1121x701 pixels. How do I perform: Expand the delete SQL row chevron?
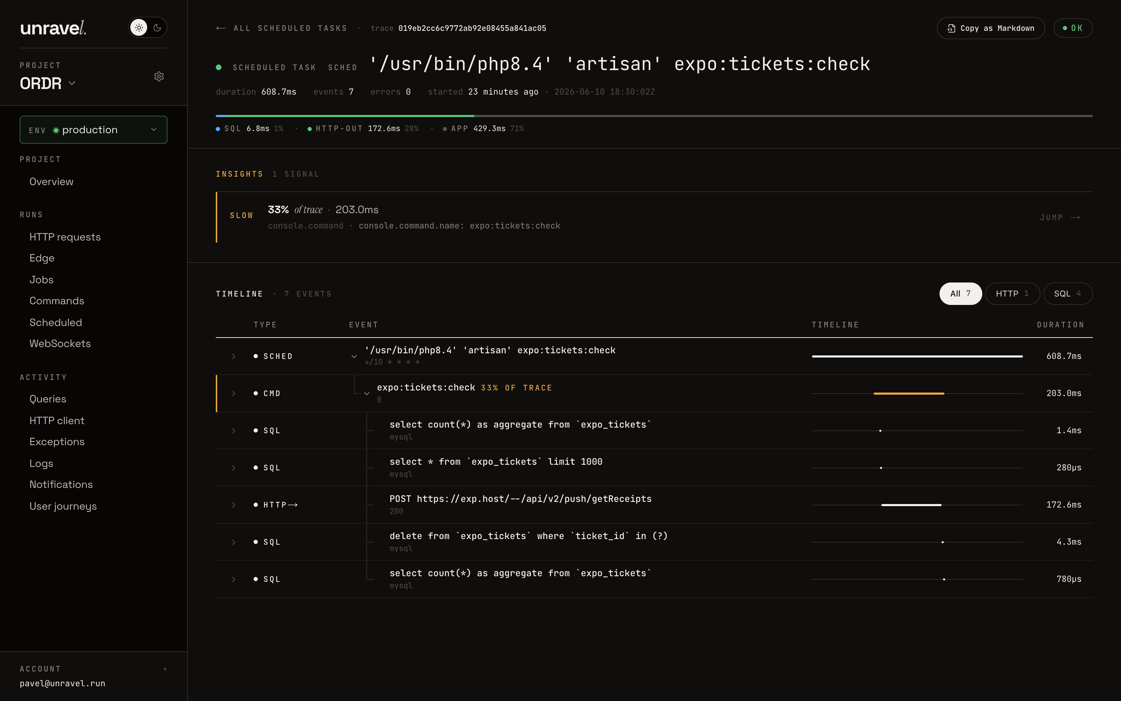[233, 542]
